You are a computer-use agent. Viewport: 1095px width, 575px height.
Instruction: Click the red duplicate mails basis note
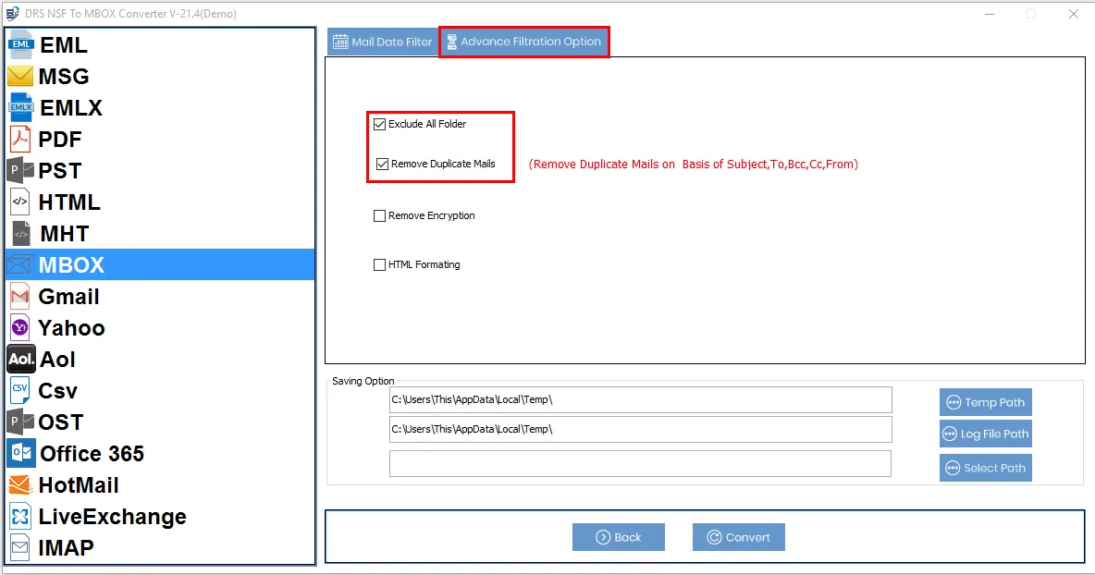point(694,164)
